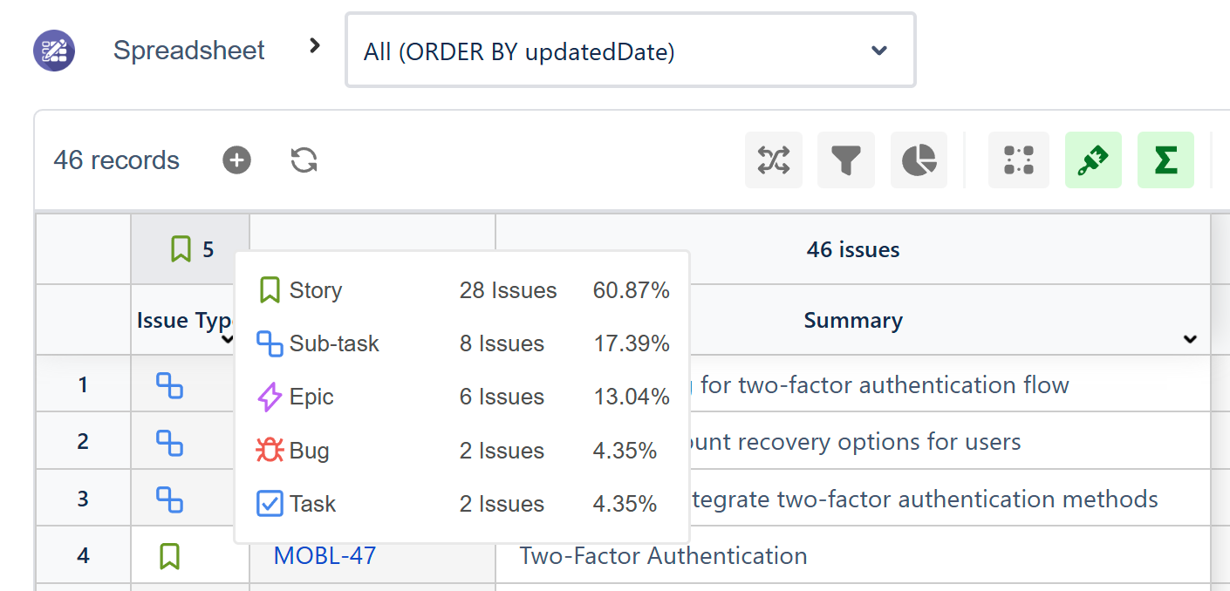Click the Sub-task icon in row 1
Image resolution: width=1230 pixels, height=591 pixels.
tap(169, 384)
